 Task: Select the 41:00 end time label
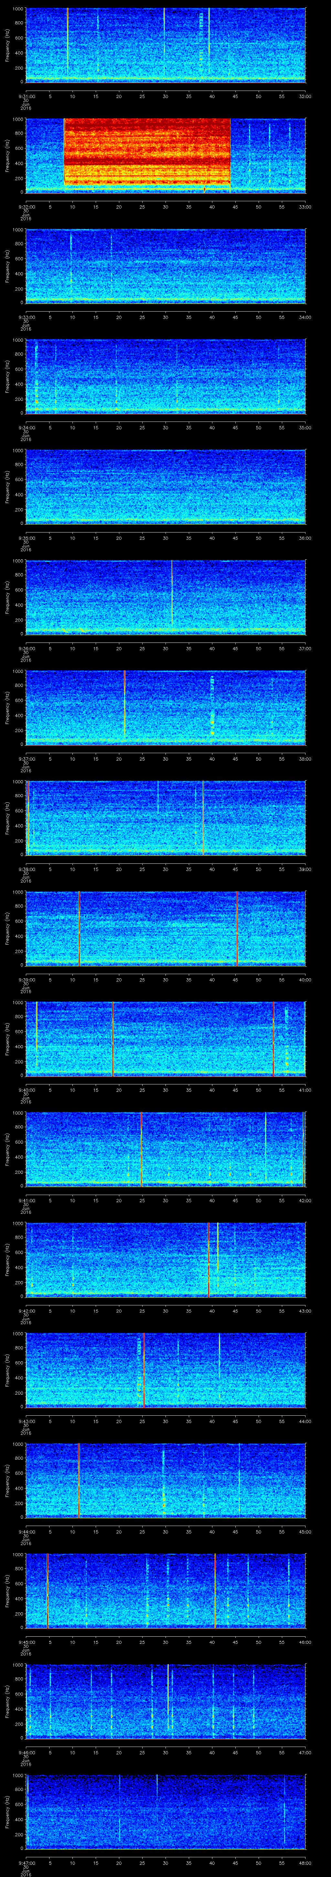[305, 1090]
